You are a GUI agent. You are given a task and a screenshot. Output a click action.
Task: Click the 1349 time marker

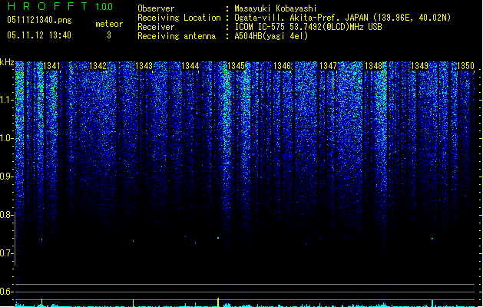(x=419, y=66)
